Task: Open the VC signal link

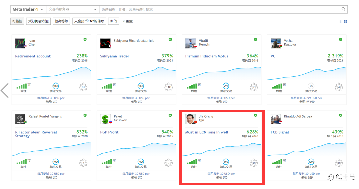Action: click(273, 56)
